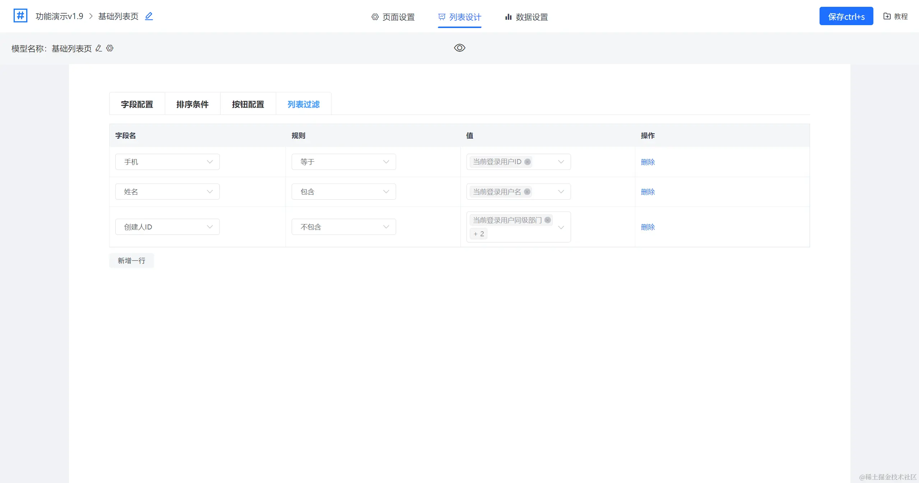Image resolution: width=919 pixels, height=483 pixels.
Task: Open the 手机 field name dropdown
Action: point(167,162)
